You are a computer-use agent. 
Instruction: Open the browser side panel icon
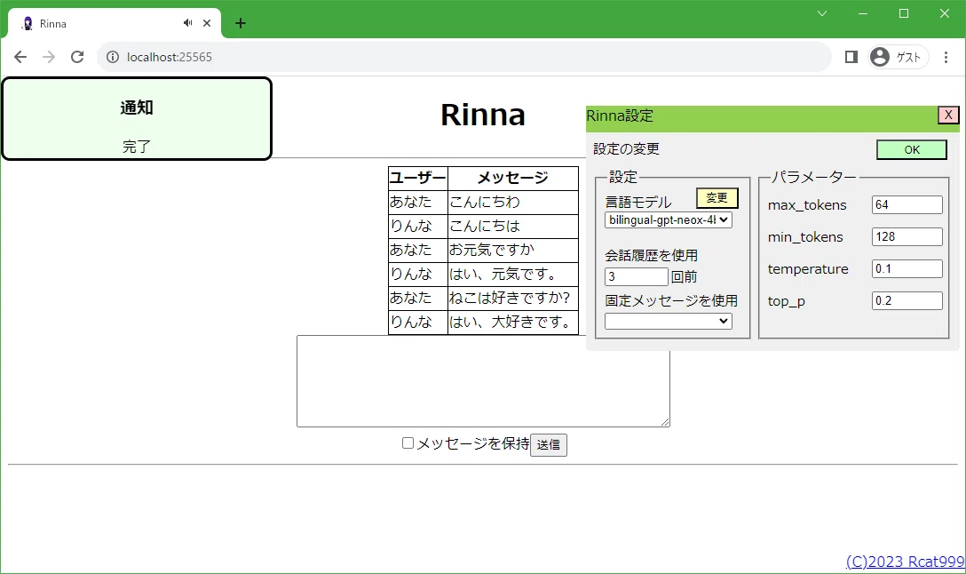851,58
